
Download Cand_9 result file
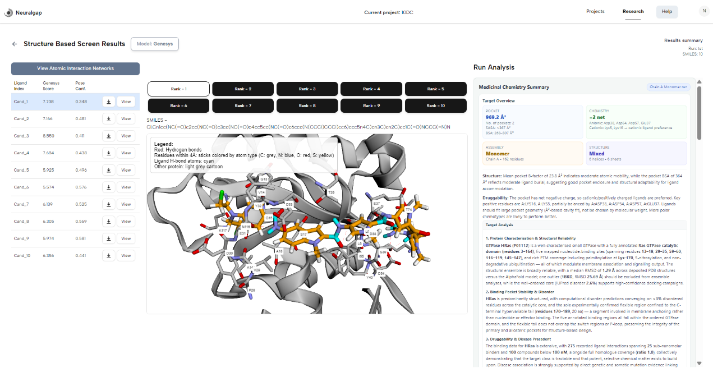109,238
